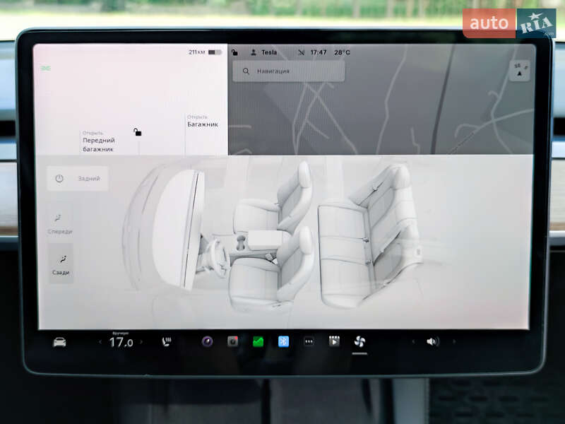Open the rear view camera app
The image size is (565, 424).
coord(232,343)
